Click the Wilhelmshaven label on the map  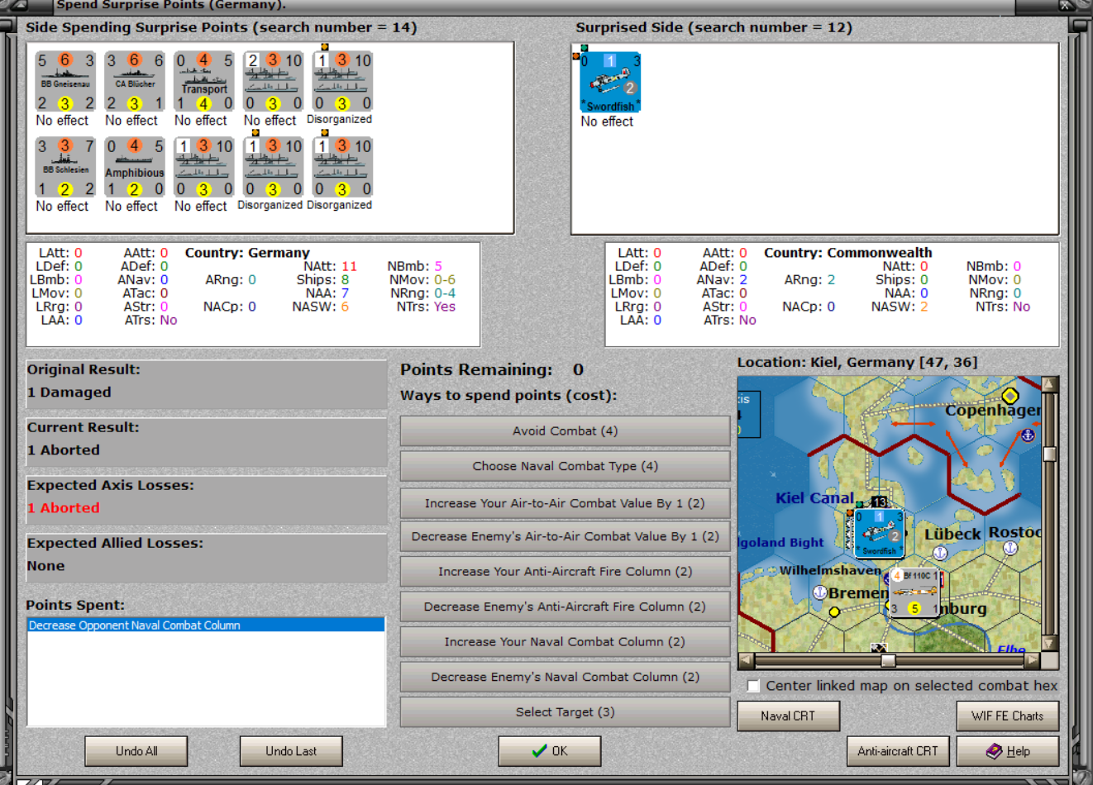pos(830,570)
